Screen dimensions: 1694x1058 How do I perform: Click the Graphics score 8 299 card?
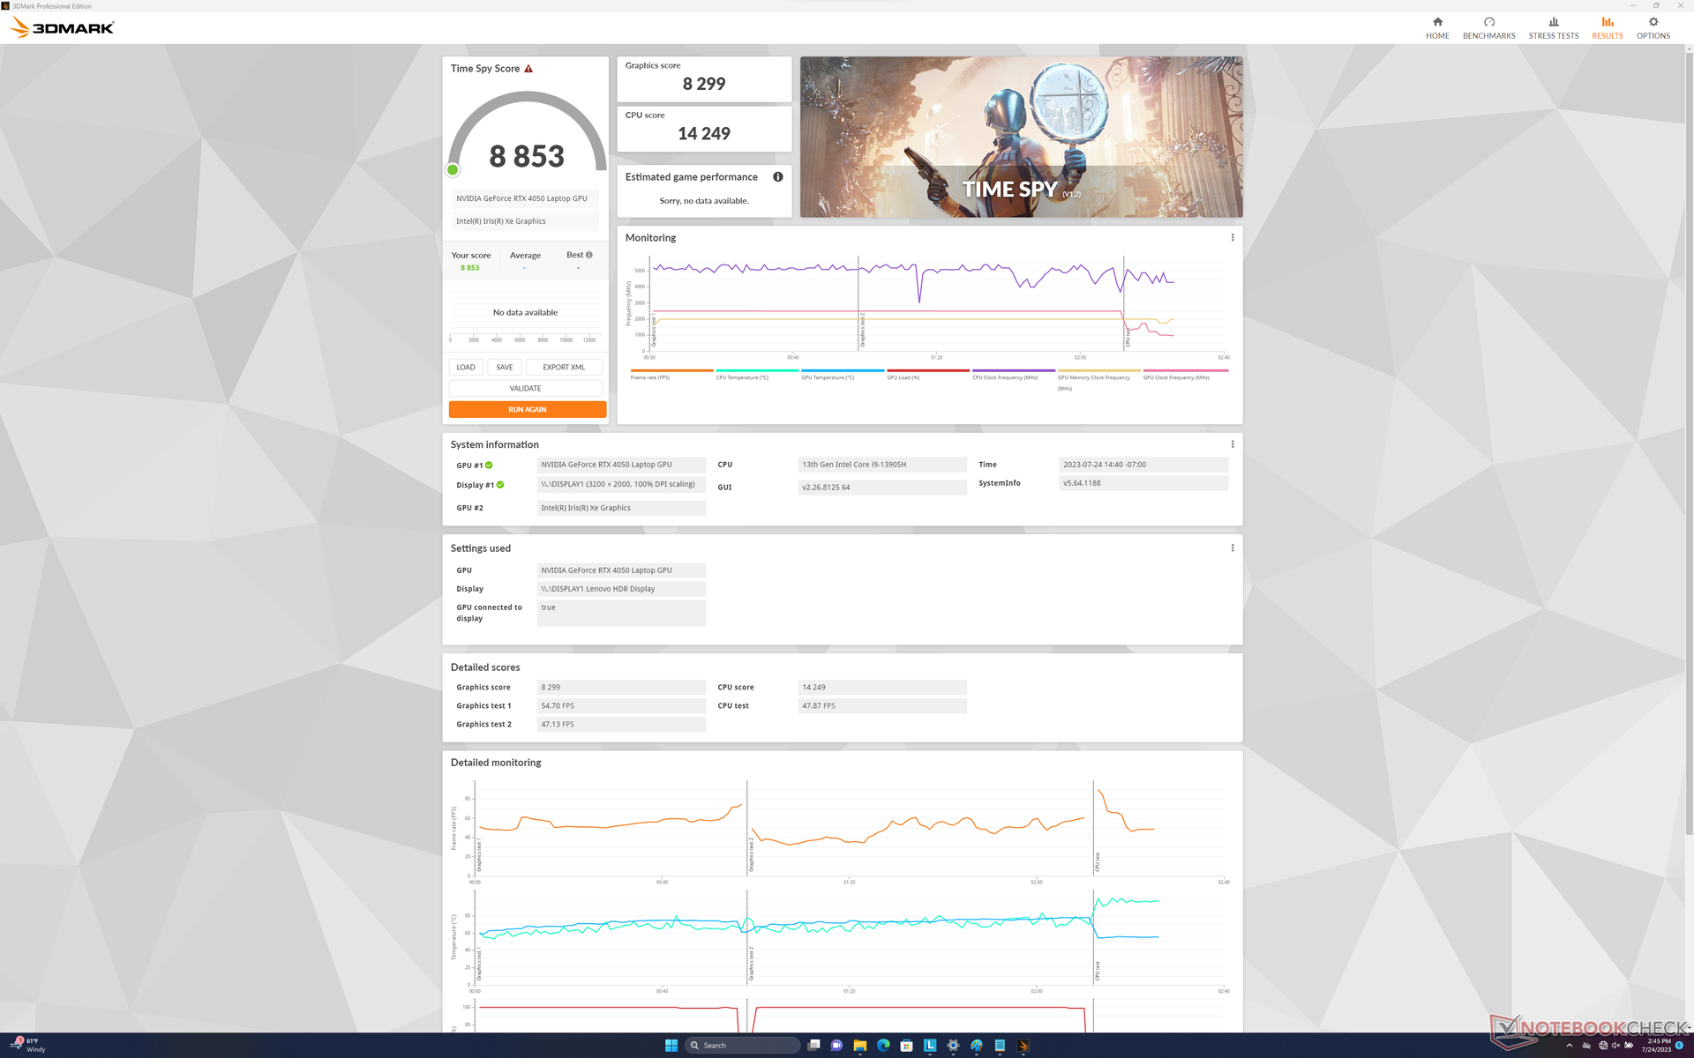(704, 79)
